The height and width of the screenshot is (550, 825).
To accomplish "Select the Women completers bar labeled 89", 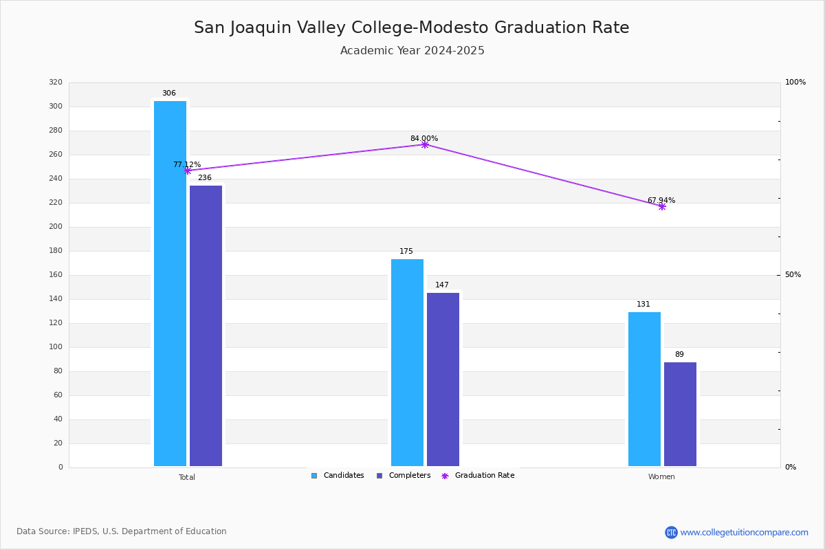I will 680,414.
